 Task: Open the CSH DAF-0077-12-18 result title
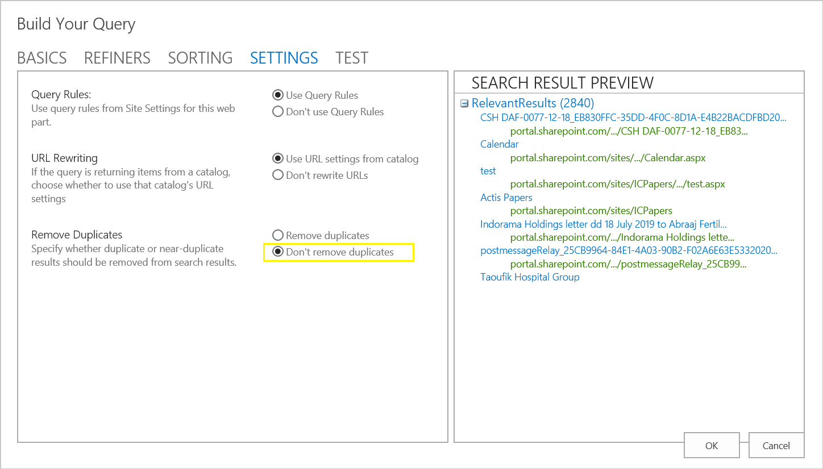[633, 118]
